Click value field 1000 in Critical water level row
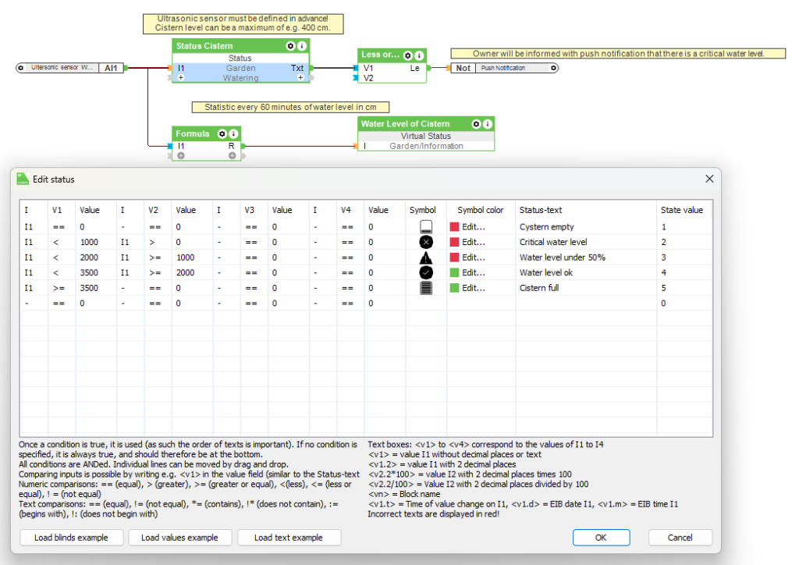This screenshot has width=799, height=565. 90,242
